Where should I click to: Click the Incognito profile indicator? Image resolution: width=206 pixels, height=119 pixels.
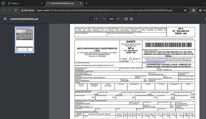(202, 10)
